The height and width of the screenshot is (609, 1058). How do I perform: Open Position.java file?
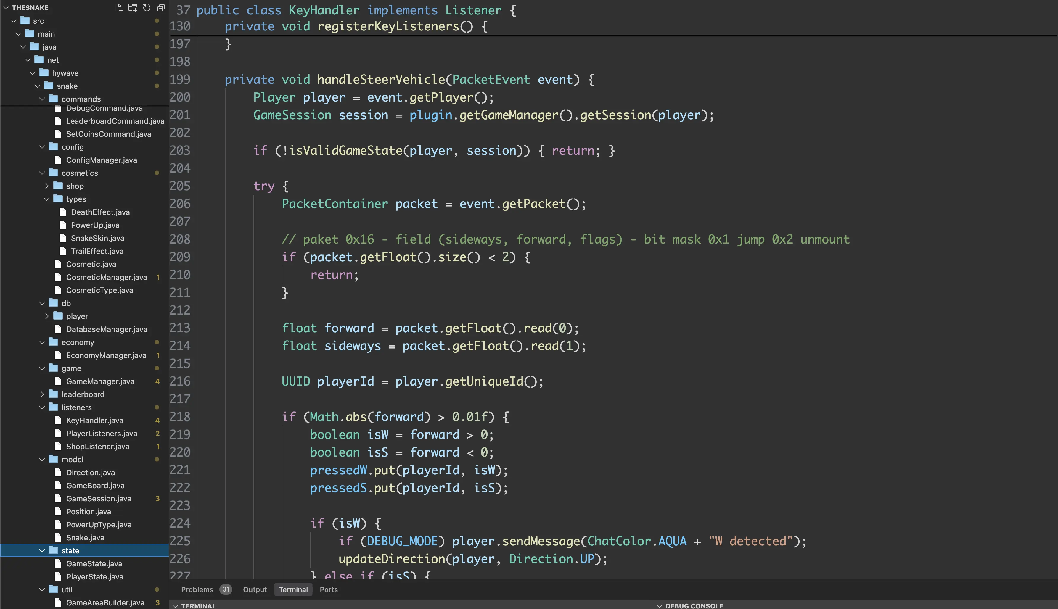click(89, 512)
